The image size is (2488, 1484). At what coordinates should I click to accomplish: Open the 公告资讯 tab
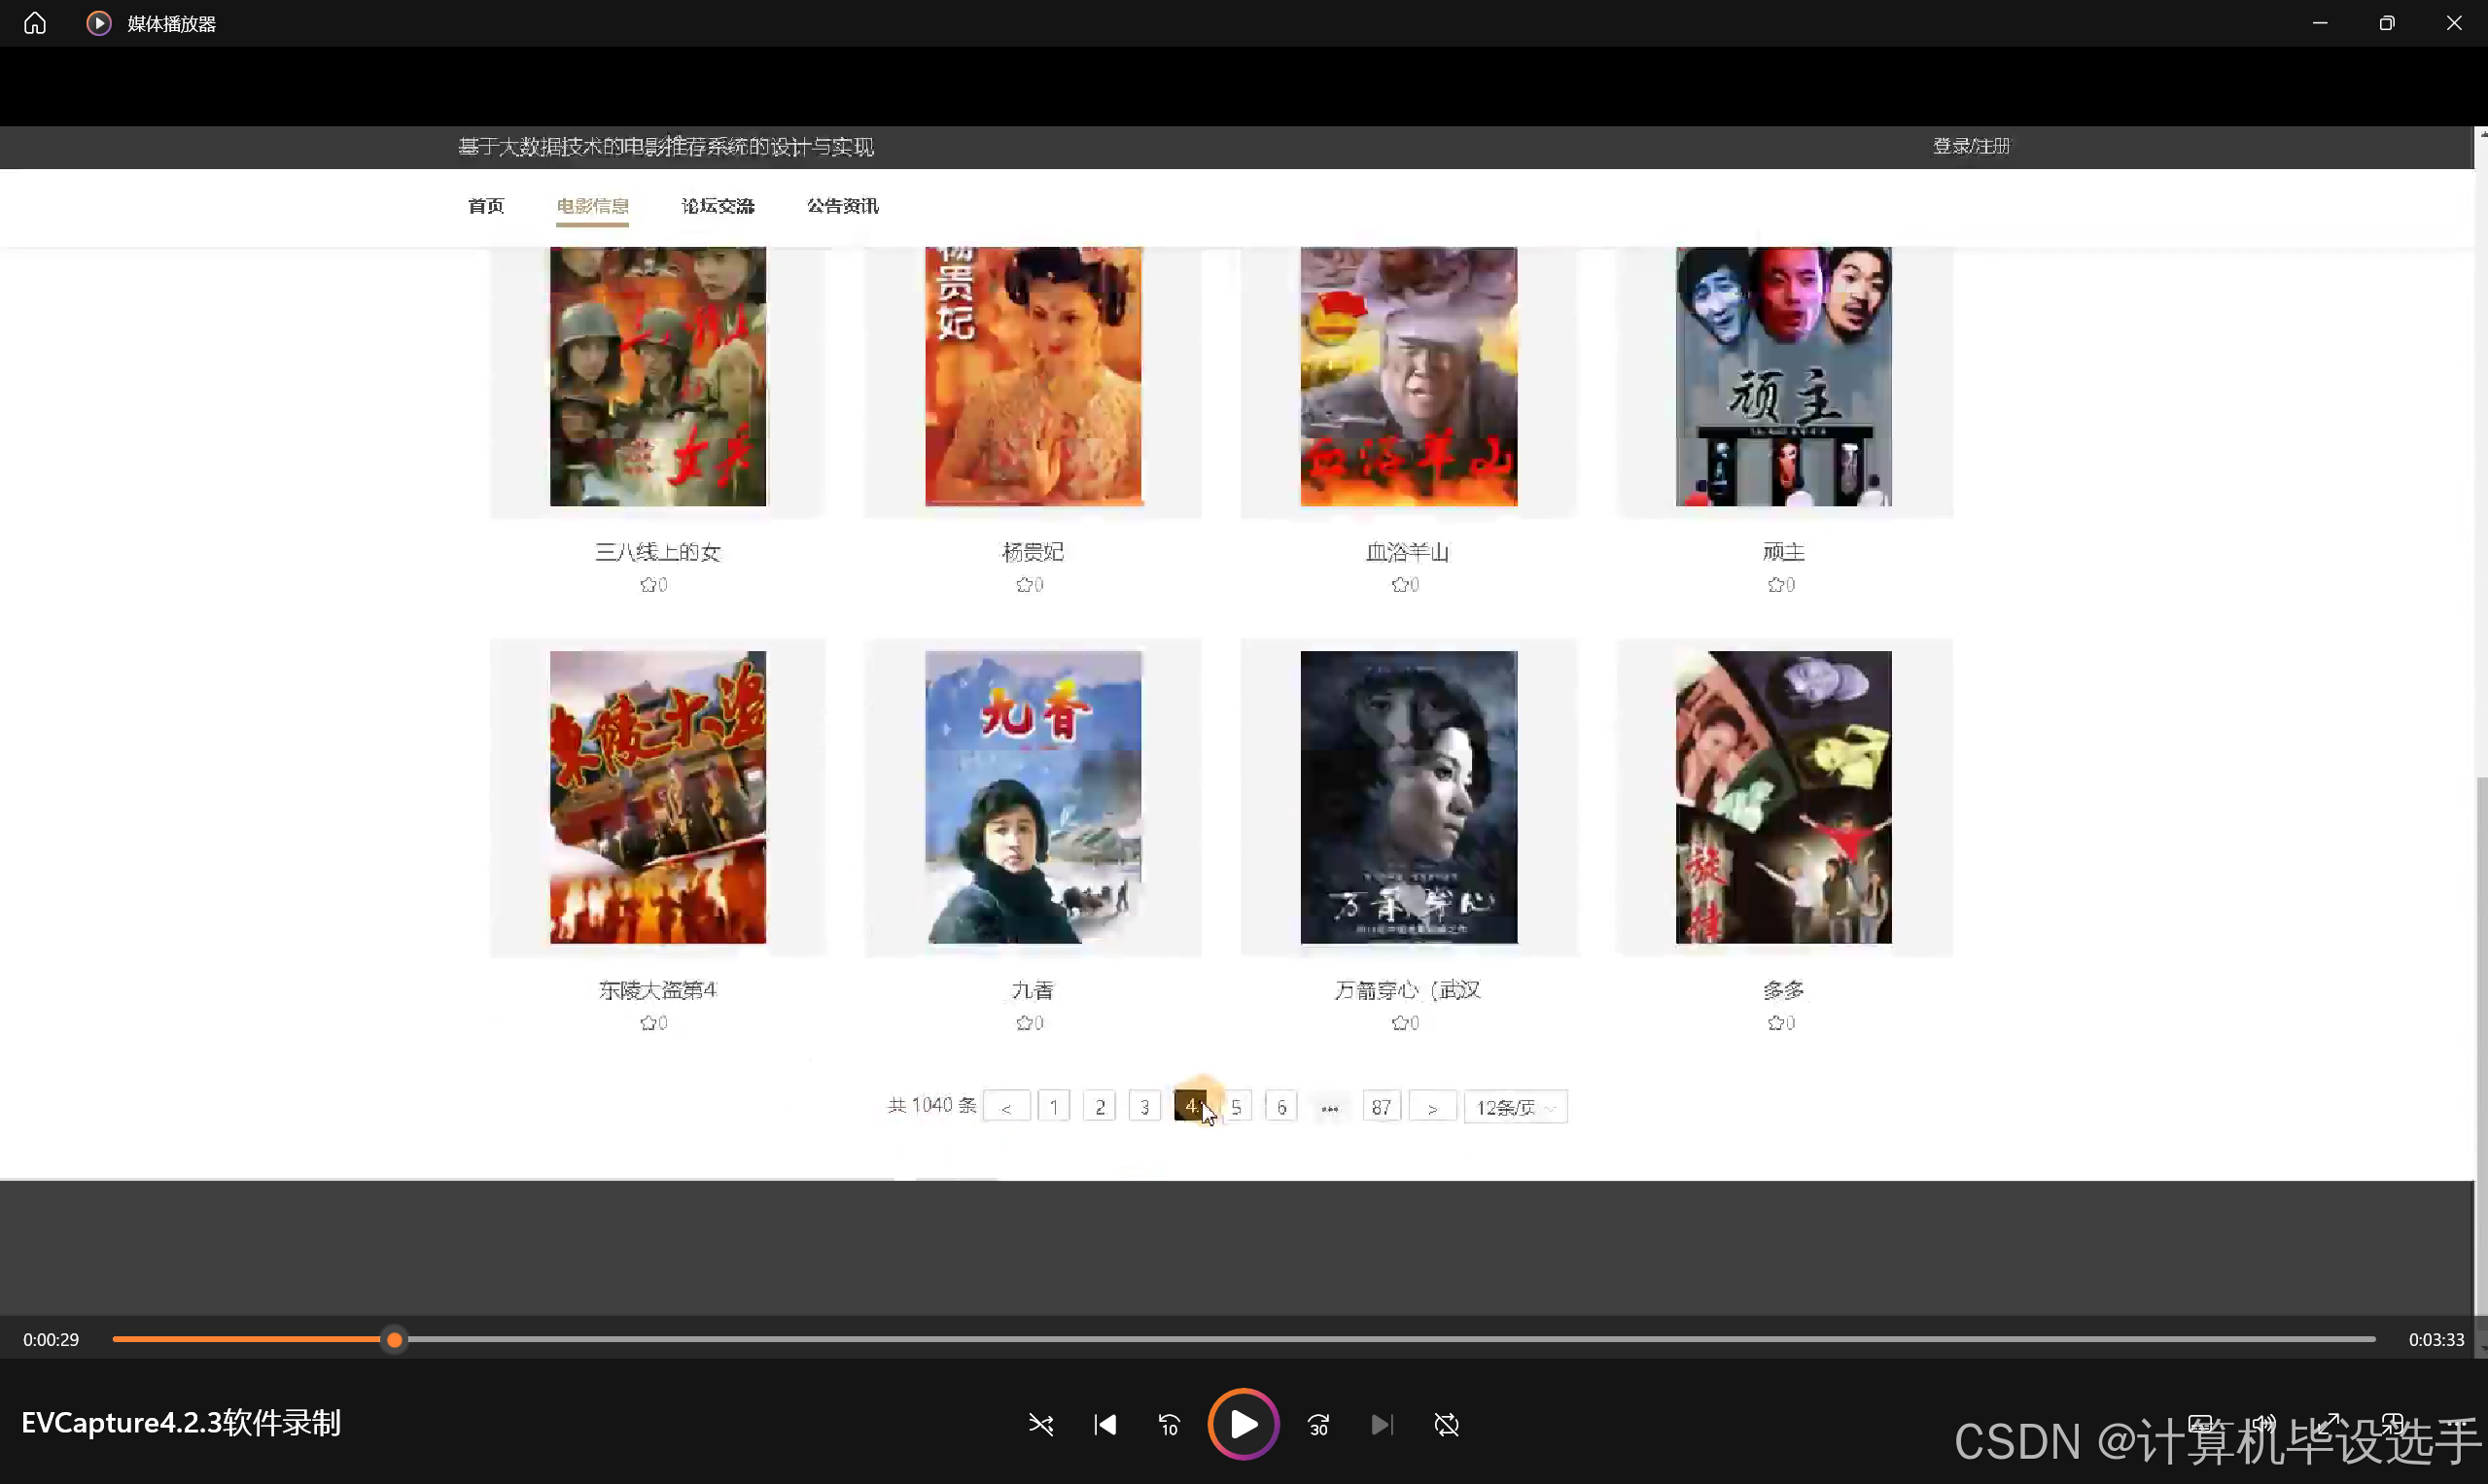pos(842,206)
